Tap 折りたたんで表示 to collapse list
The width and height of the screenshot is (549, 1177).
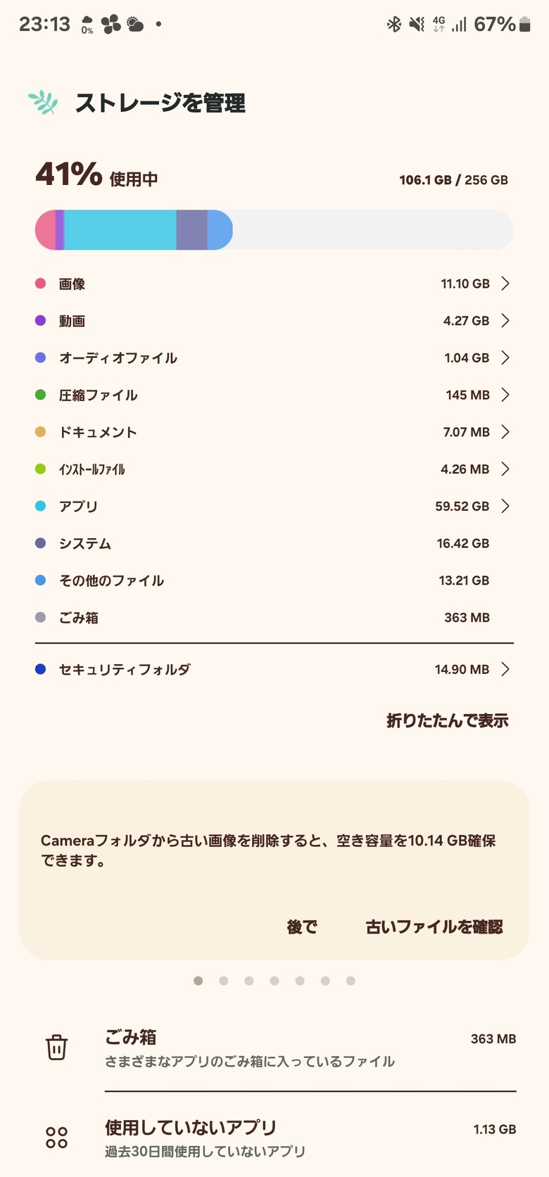pyautogui.click(x=447, y=720)
